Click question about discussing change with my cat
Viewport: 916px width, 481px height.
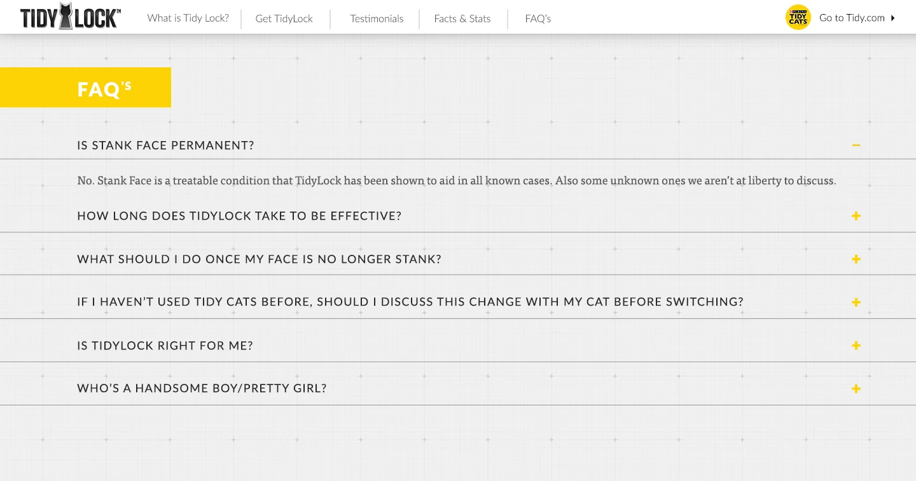(x=410, y=302)
